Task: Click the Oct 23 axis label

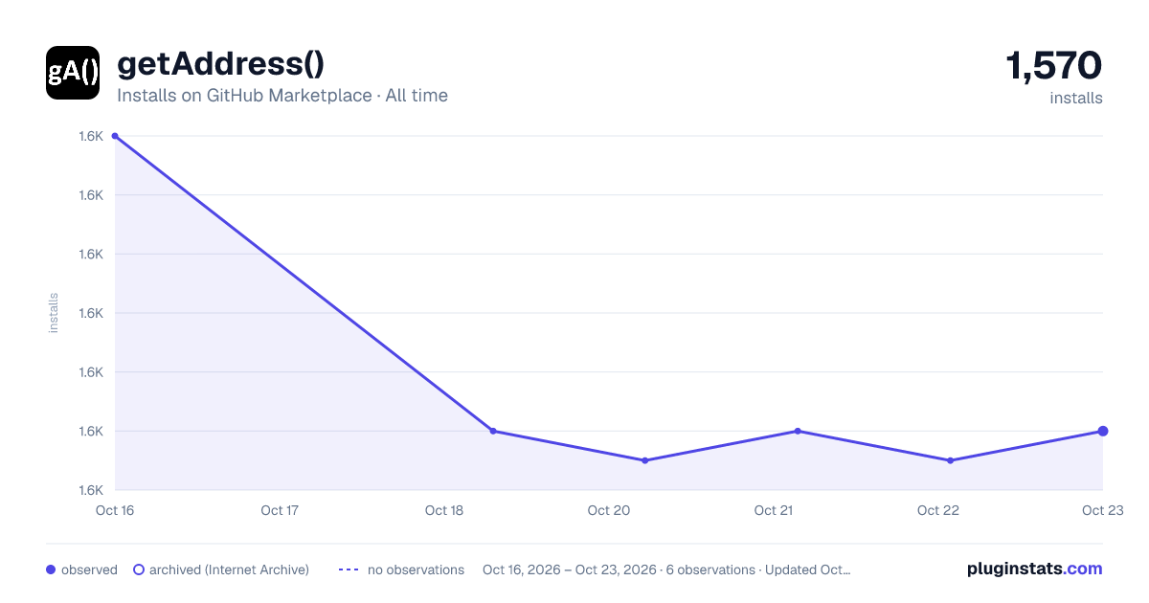Action: point(1102,510)
